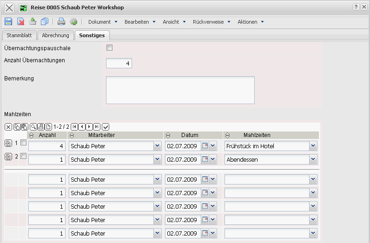Image resolution: width=370 pixels, height=243 pixels.
Task: Open the Mahlzeiten dropdown showing Abendessen
Action: [x=313, y=159]
